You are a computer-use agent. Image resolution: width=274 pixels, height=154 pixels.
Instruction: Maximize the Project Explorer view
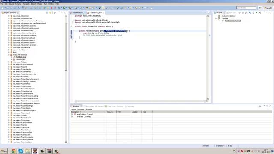65,12
